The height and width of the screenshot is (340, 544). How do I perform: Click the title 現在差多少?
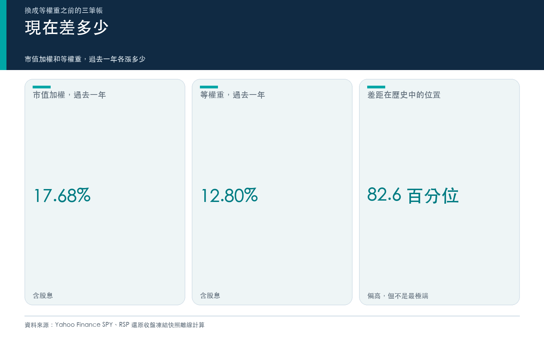point(67,28)
